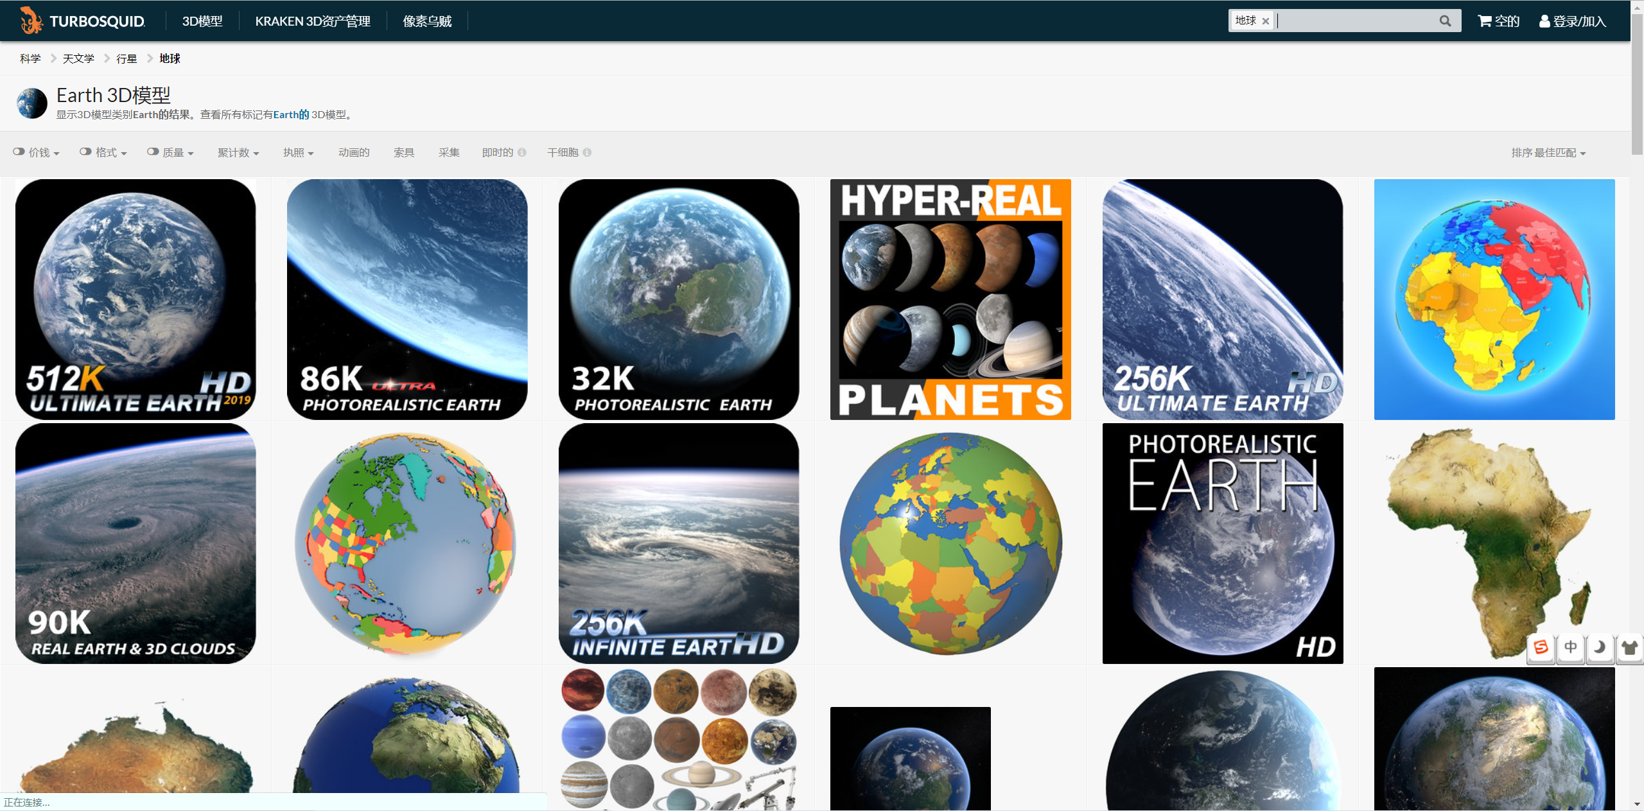Open red-yellow political globe on blue thumbnail
This screenshot has height=811, width=1644.
1494,299
